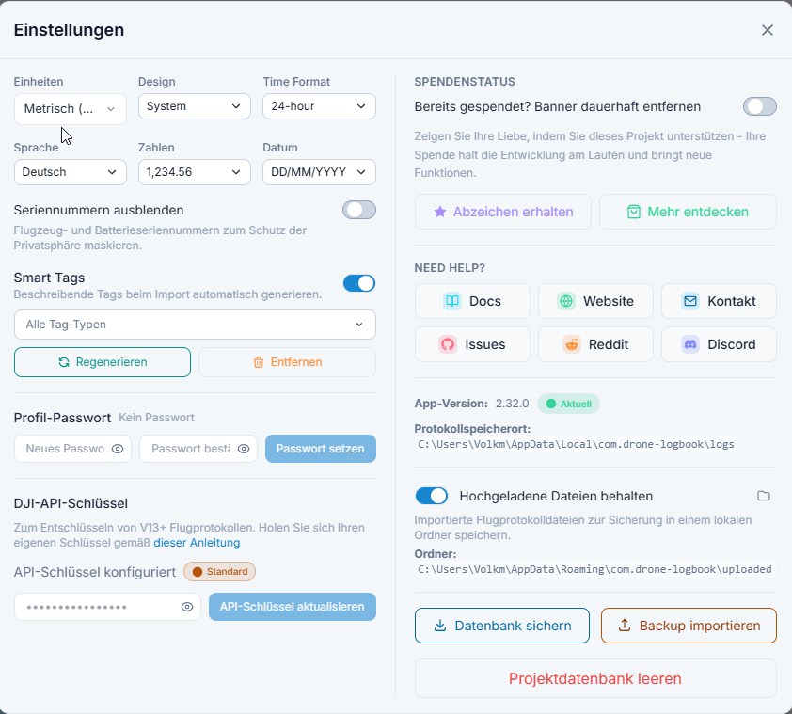Follow the dieser Anleitung link
The width and height of the screenshot is (792, 714).
click(x=197, y=543)
